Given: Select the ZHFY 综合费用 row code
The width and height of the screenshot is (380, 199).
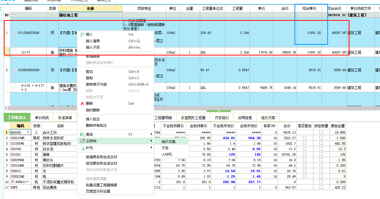Looking at the screenshot, I should click(21, 187).
